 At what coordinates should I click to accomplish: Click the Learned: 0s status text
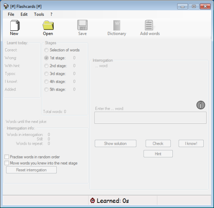tap(113, 200)
